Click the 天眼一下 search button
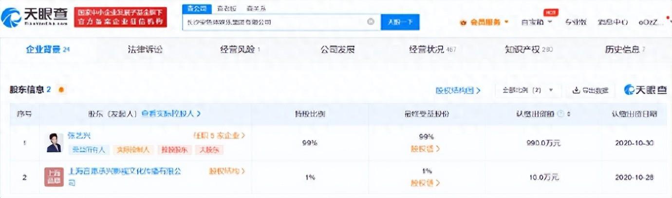 pos(400,22)
